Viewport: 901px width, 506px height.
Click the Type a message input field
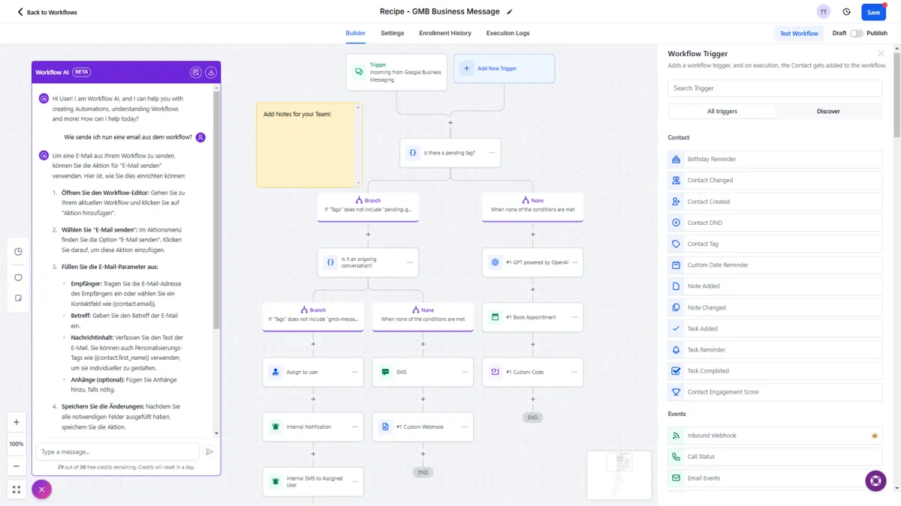(117, 452)
